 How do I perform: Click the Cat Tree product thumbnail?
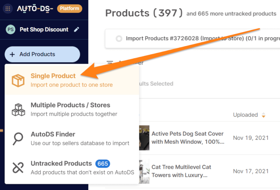point(144,171)
